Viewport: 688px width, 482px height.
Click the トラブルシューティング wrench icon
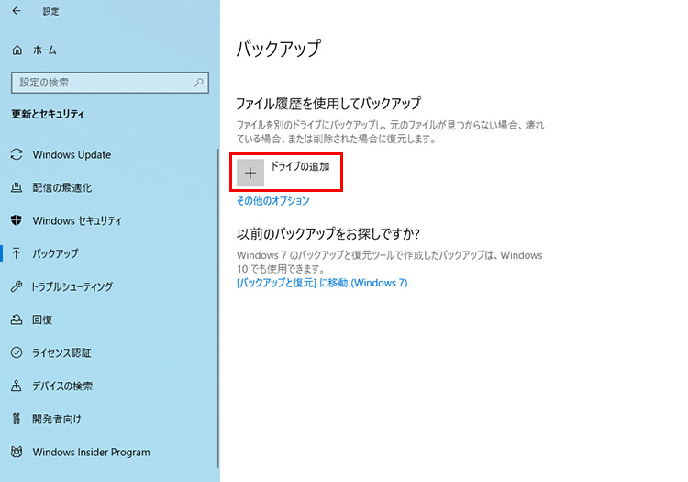(x=17, y=286)
